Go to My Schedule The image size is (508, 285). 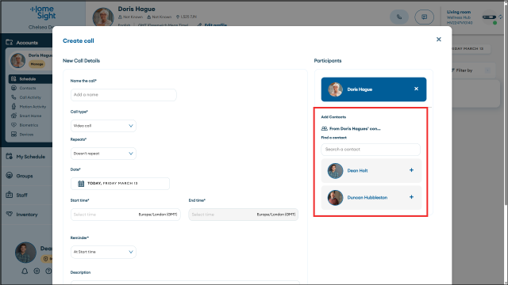pos(30,157)
